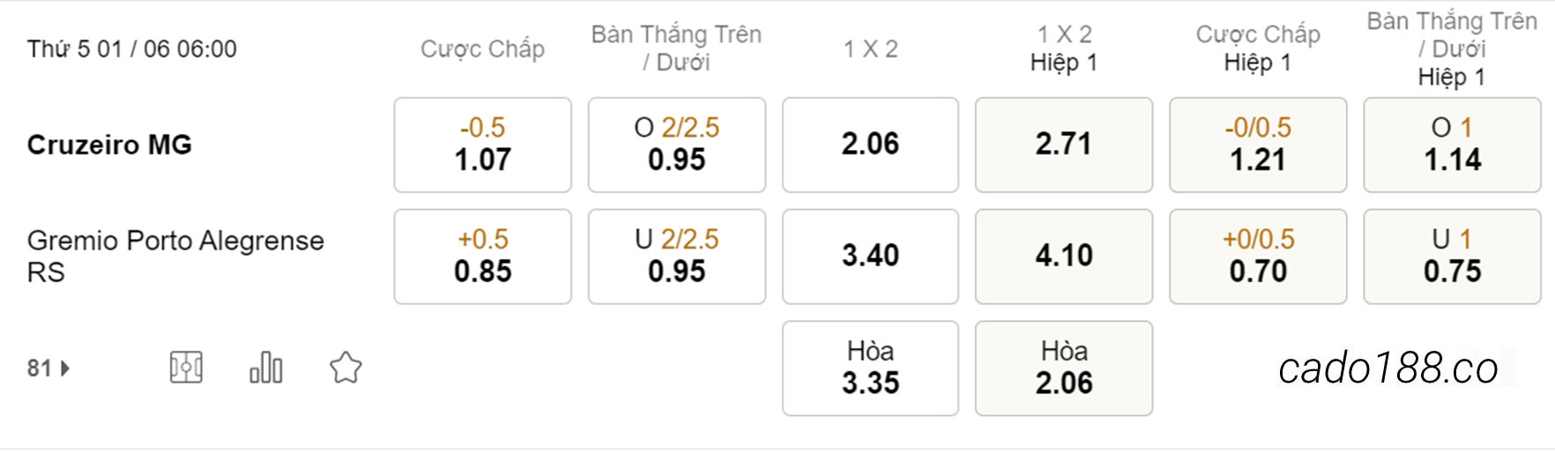Screen dimensions: 1555x454
Task: Pick first-half handicap -0/0.5 at 1.21
Action: coord(1258,145)
